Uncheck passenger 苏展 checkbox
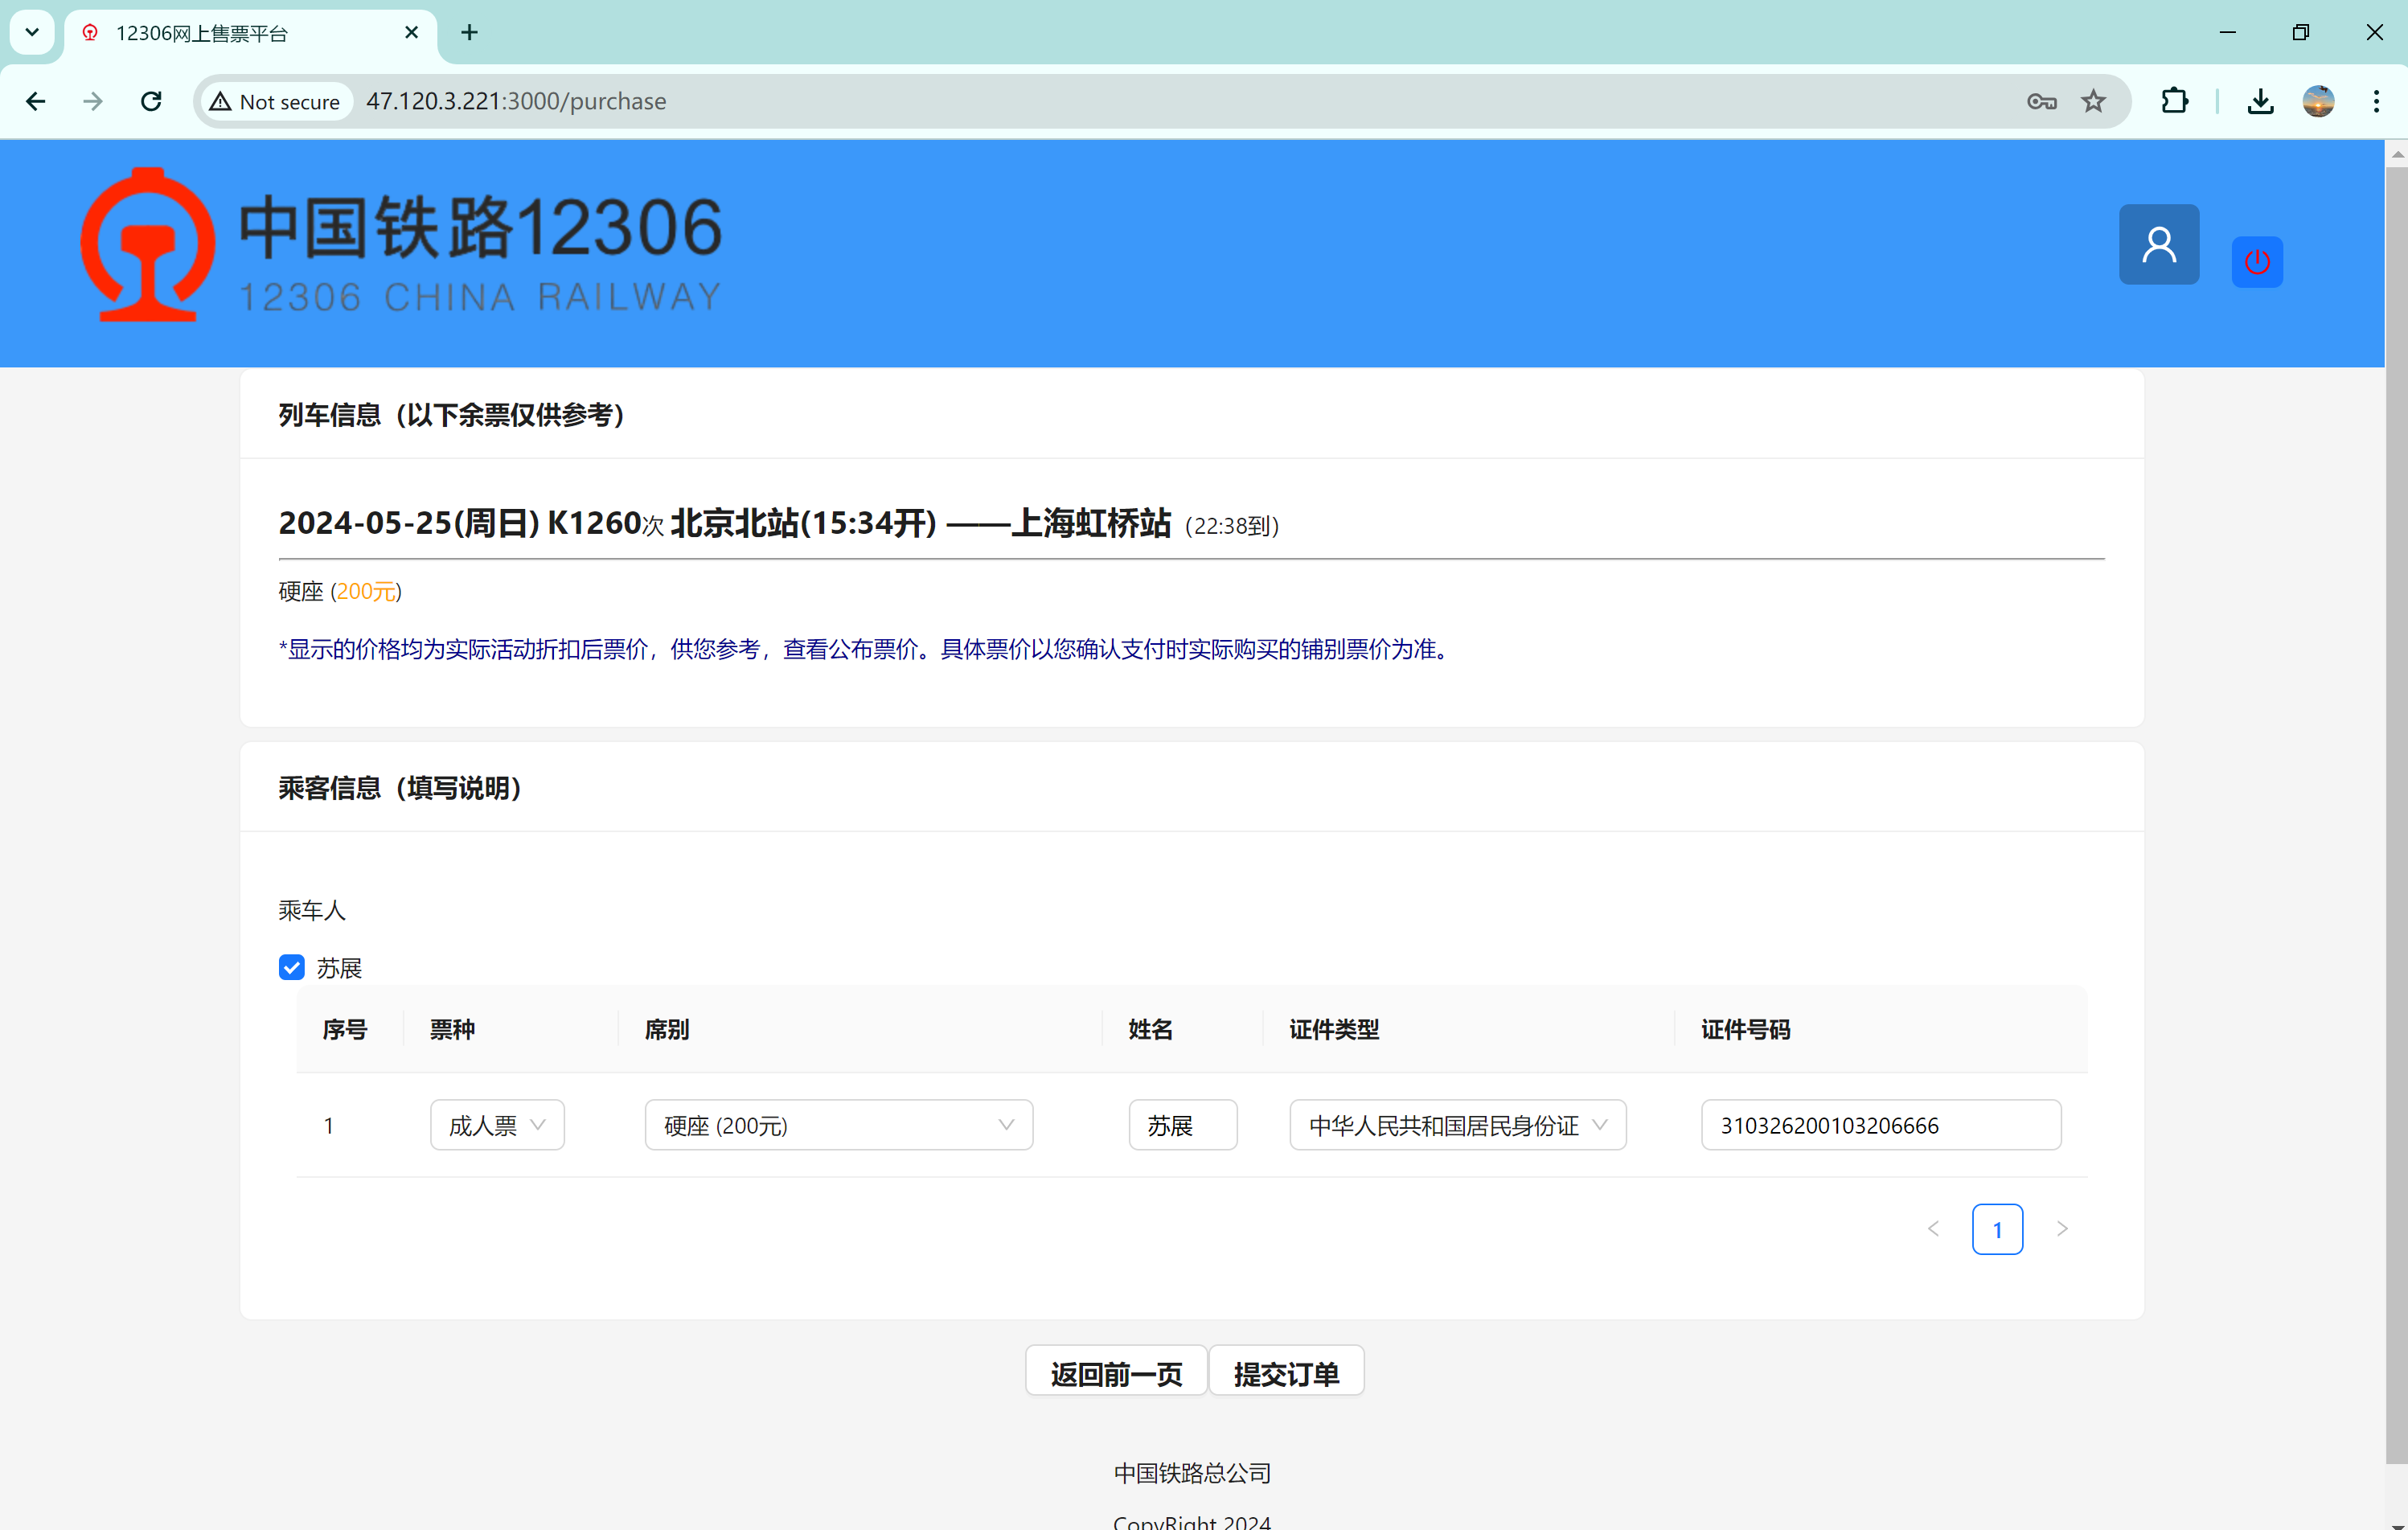 pyautogui.click(x=291, y=967)
